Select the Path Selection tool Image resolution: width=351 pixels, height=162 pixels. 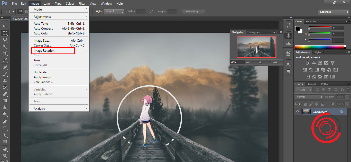pos(5,135)
